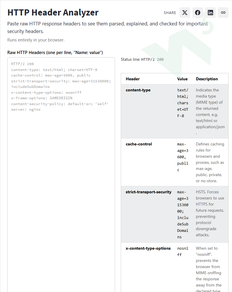This screenshot has height=292, width=232.
Task: Share the page on X (Twitter)
Action: [x=185, y=13]
